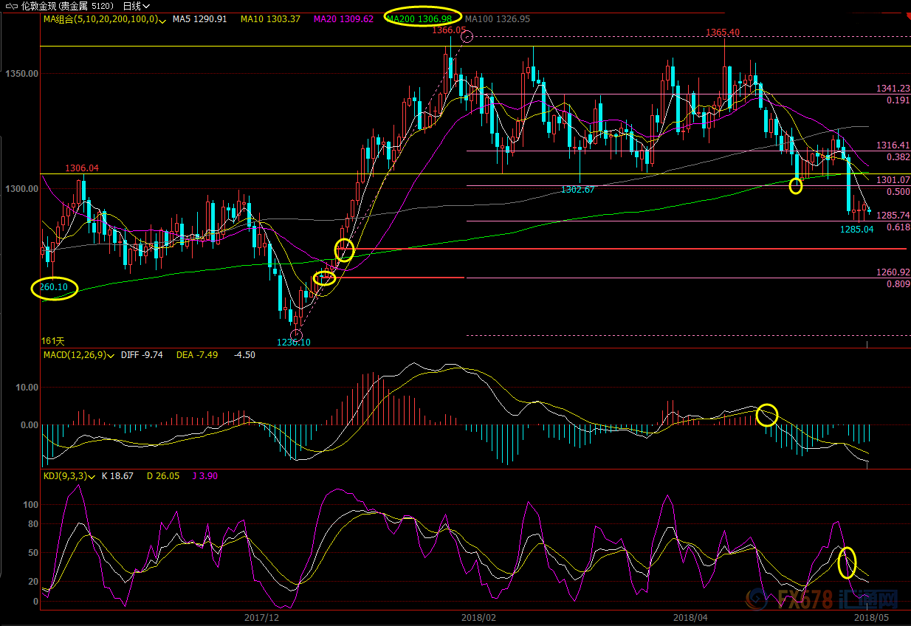The width and height of the screenshot is (911, 626).
Task: Open the MACD(12,26,9) indicator dropdown
Action: click(x=111, y=355)
